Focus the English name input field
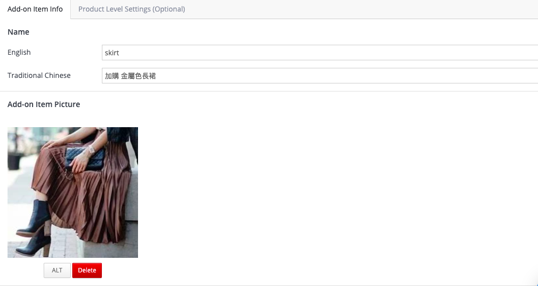The image size is (538, 286). (320, 53)
